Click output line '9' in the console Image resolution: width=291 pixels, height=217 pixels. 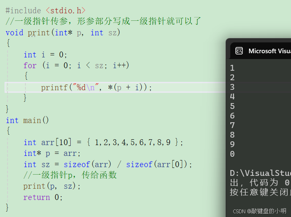[x=232, y=144]
